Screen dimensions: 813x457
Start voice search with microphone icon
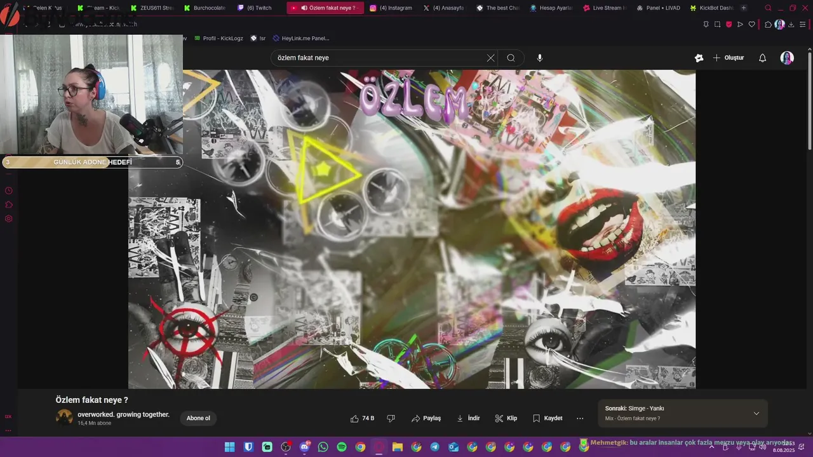tap(540, 58)
